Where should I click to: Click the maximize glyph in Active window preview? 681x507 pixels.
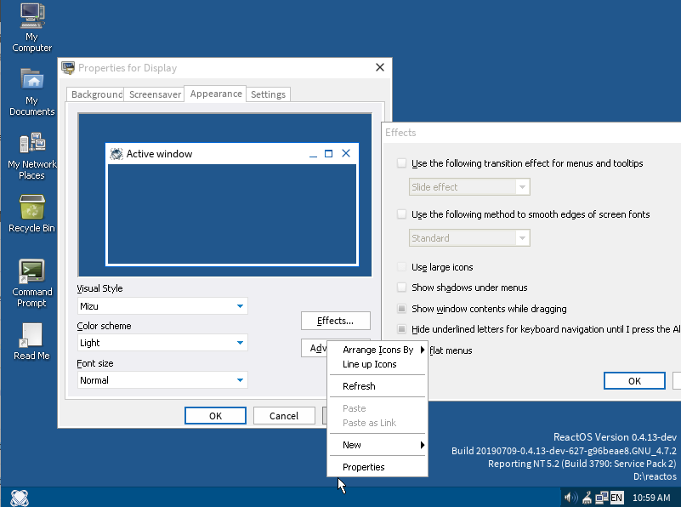pyautogui.click(x=329, y=154)
